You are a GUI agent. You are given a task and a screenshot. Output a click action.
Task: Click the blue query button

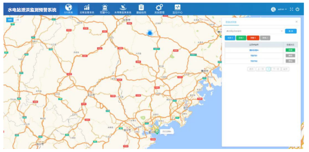click(x=291, y=31)
